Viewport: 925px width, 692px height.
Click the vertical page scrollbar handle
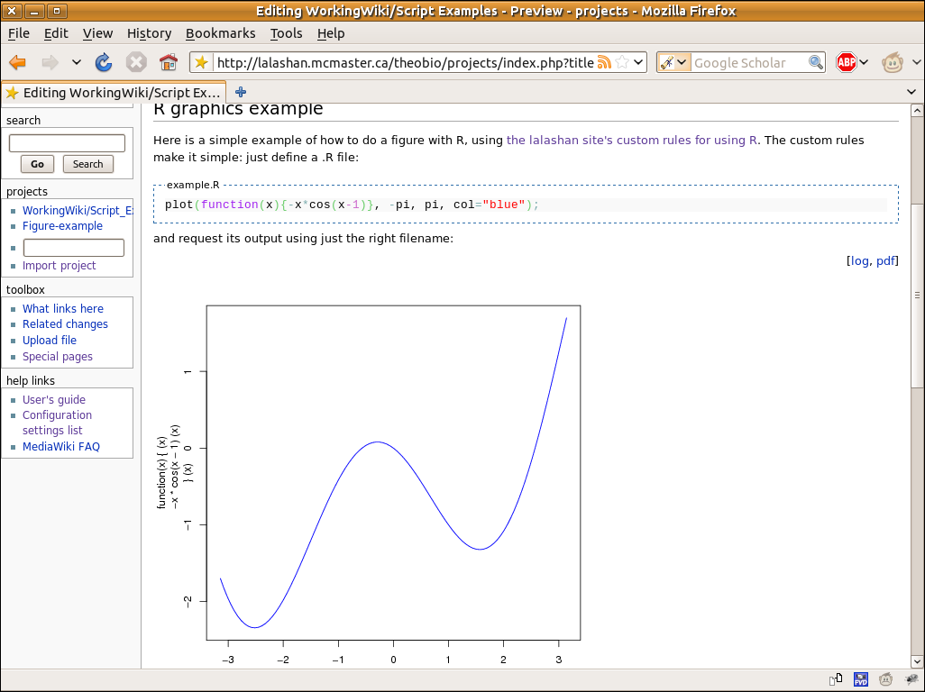[917, 296]
